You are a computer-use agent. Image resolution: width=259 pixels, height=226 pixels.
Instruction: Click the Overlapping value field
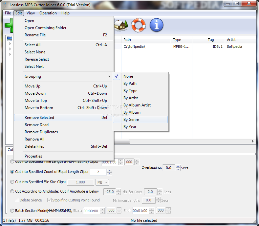169,168
